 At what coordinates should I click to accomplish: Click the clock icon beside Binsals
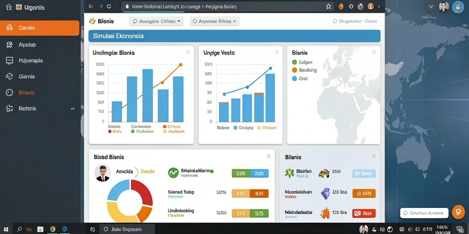coord(9,92)
